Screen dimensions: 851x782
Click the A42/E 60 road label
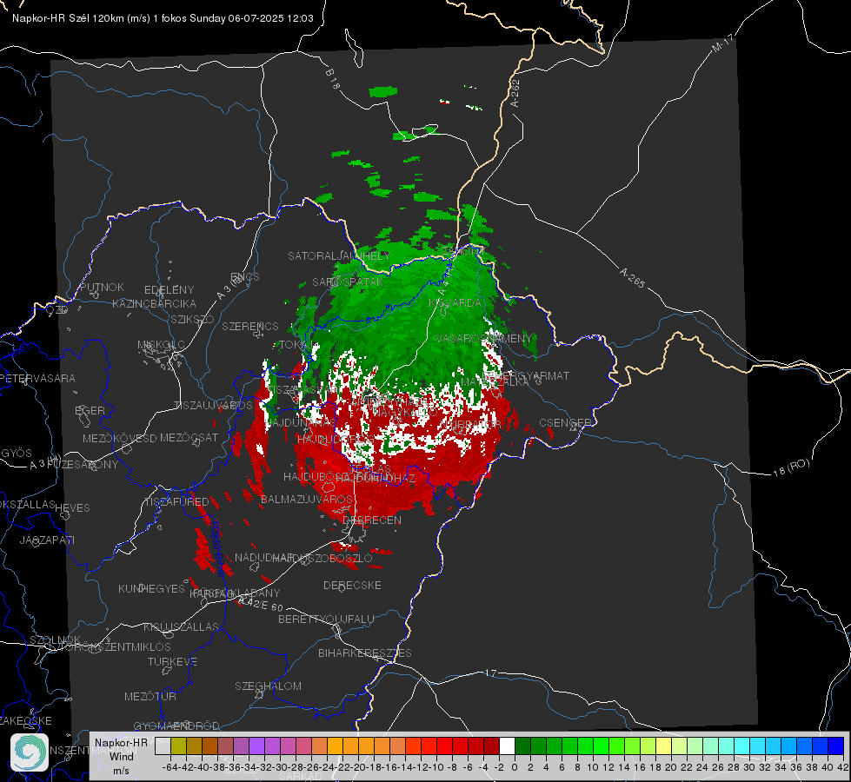(261, 604)
